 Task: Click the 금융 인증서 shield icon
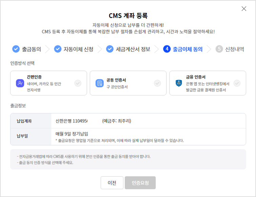coord(179,83)
